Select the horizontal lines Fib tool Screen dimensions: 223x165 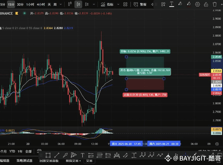click(100, 155)
